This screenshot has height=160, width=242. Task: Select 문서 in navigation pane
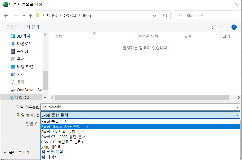[x=18, y=59]
